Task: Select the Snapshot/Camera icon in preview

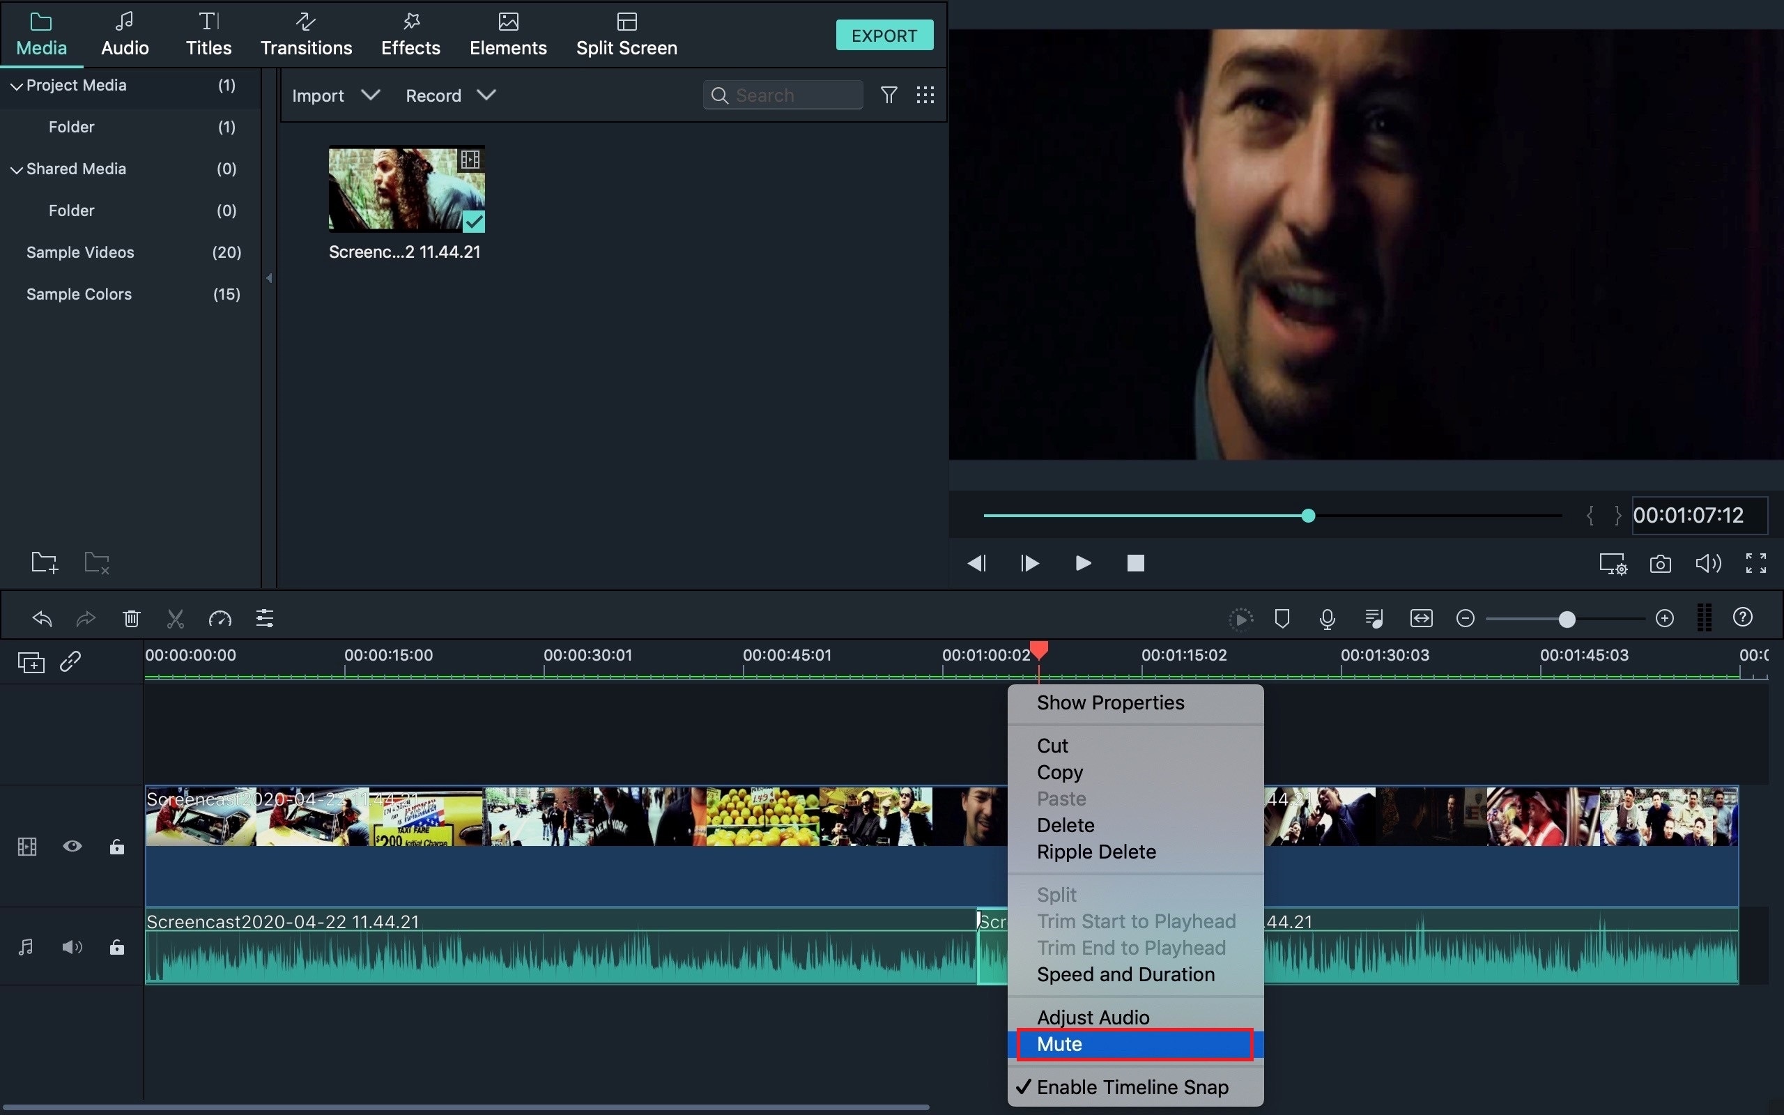Action: [x=1659, y=562]
